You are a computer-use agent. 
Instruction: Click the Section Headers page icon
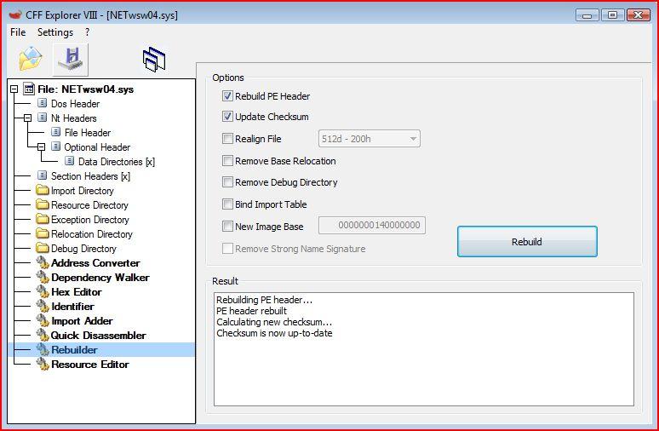[x=42, y=175]
